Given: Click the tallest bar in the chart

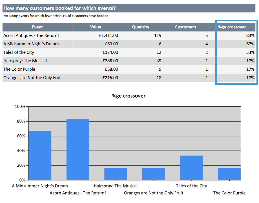Looking at the screenshot, I should 78,149.
